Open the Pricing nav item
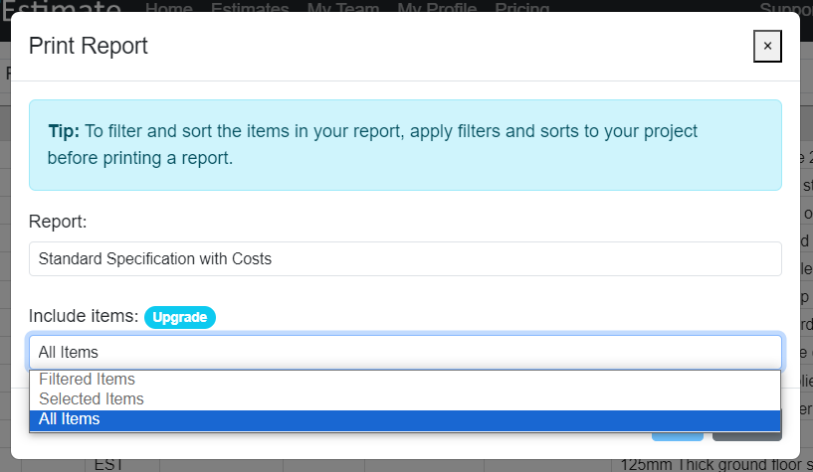 pos(522,7)
